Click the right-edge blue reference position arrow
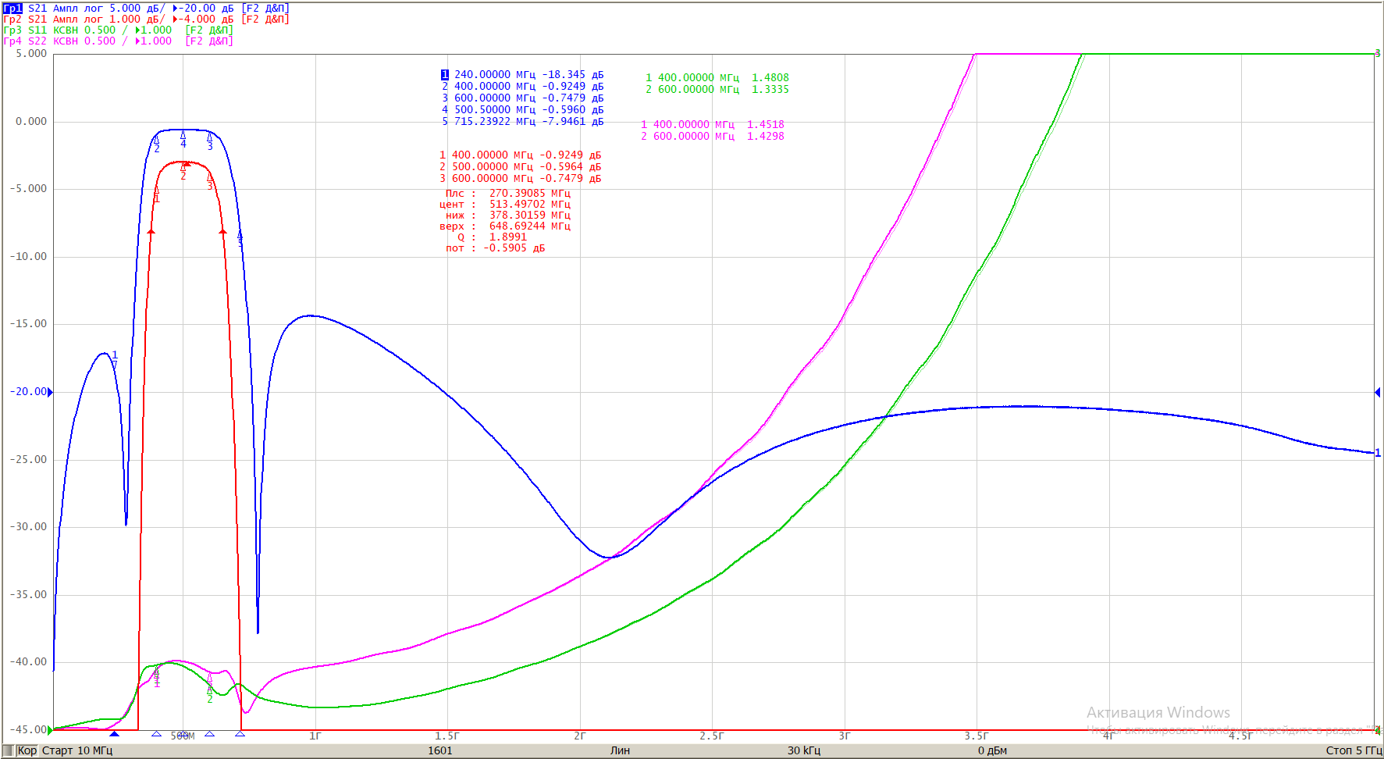Image resolution: width=1384 pixels, height=759 pixels. tap(1377, 392)
